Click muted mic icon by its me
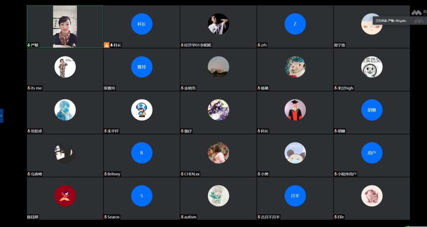Screen dimensions: 427x227 29,88
